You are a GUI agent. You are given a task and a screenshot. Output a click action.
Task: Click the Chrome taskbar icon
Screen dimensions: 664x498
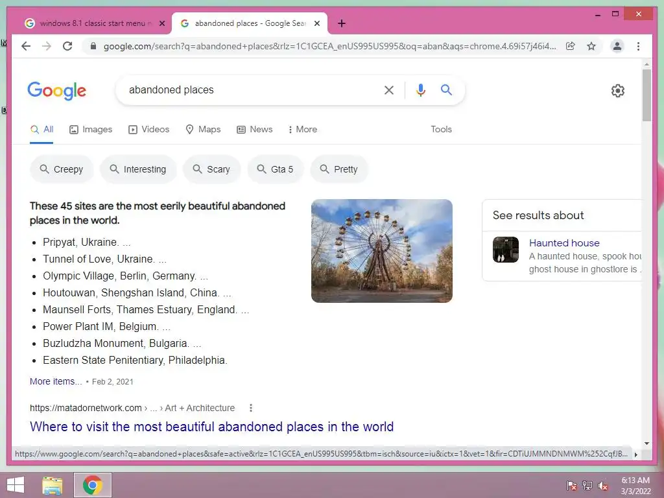click(x=93, y=485)
